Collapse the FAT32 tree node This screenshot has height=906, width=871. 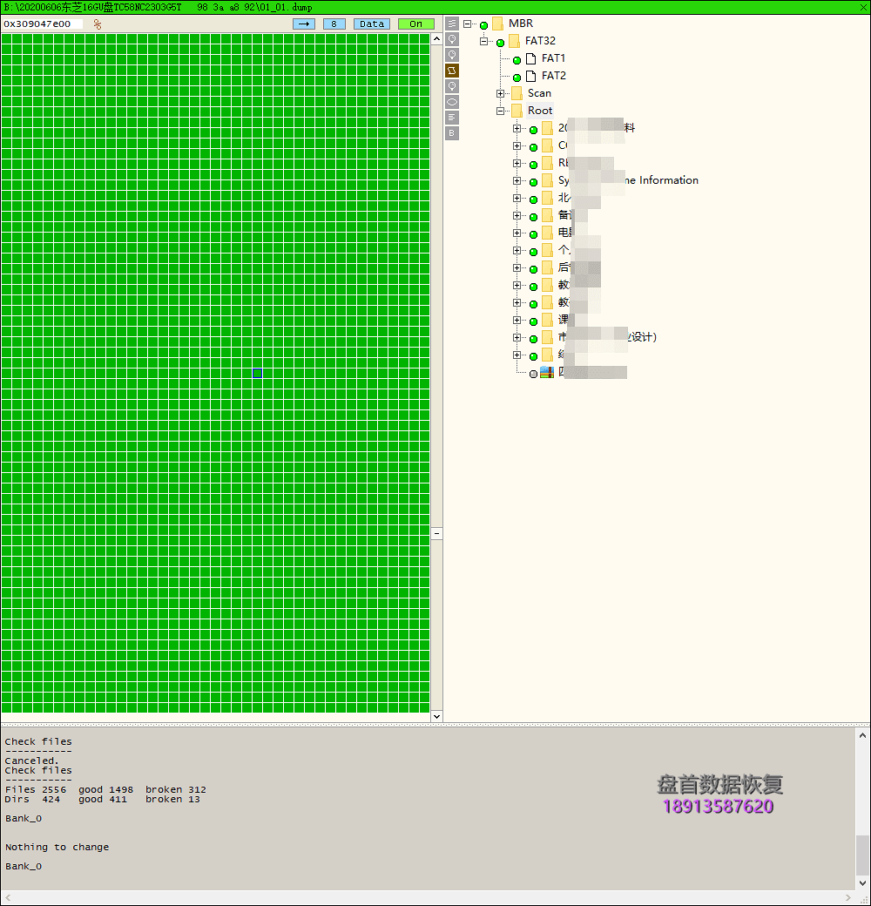point(484,41)
